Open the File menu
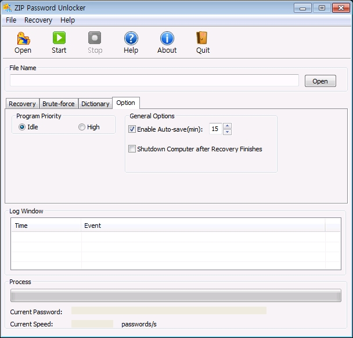This screenshot has height=338, width=353. pos(11,20)
